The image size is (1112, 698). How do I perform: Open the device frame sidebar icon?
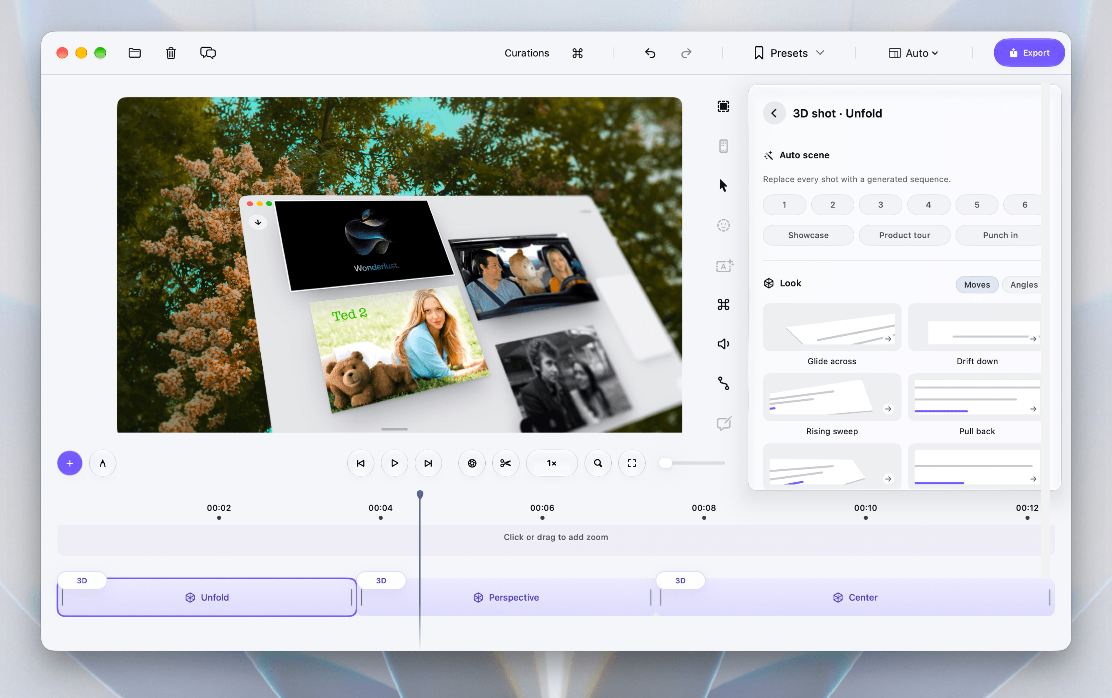723,146
